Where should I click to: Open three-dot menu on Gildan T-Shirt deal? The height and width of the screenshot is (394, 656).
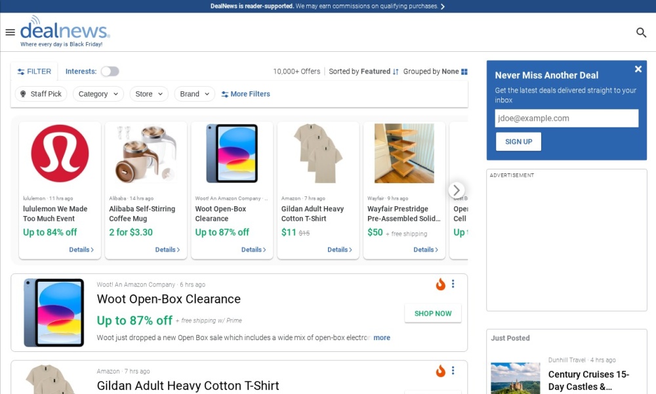pyautogui.click(x=453, y=371)
